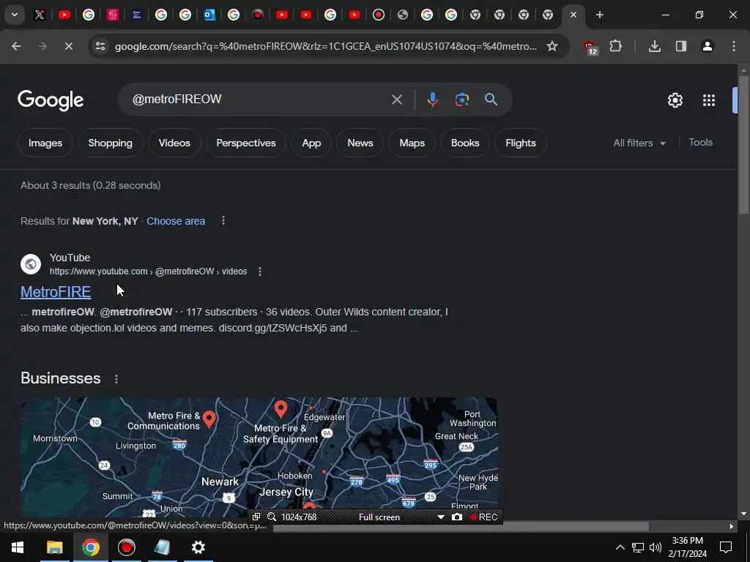This screenshot has width=750, height=562.
Task: Open Chrome's three-dot menu
Action: pyautogui.click(x=734, y=46)
